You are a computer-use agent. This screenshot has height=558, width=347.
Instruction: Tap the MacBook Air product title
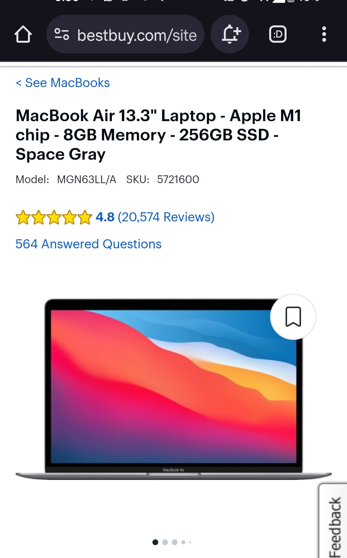(159, 135)
